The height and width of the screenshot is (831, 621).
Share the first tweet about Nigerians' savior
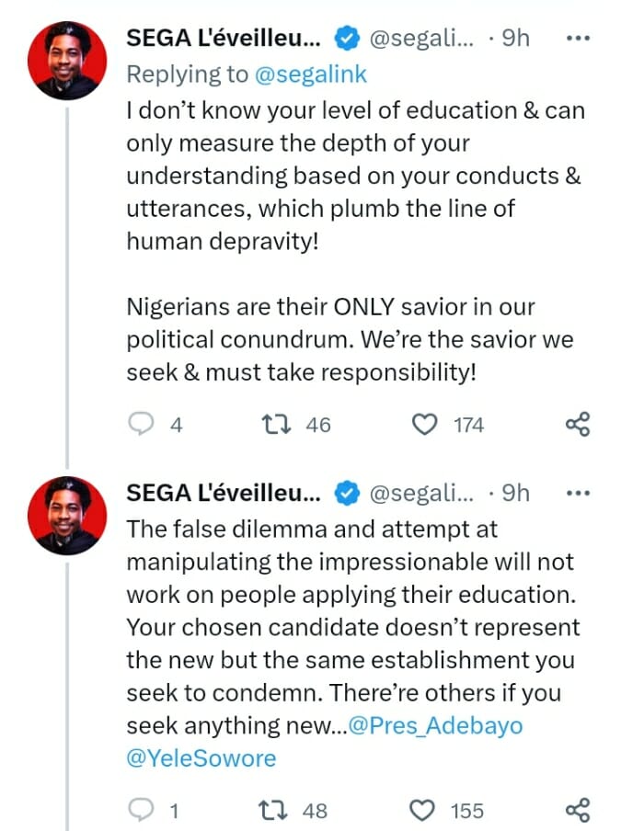[x=577, y=425]
